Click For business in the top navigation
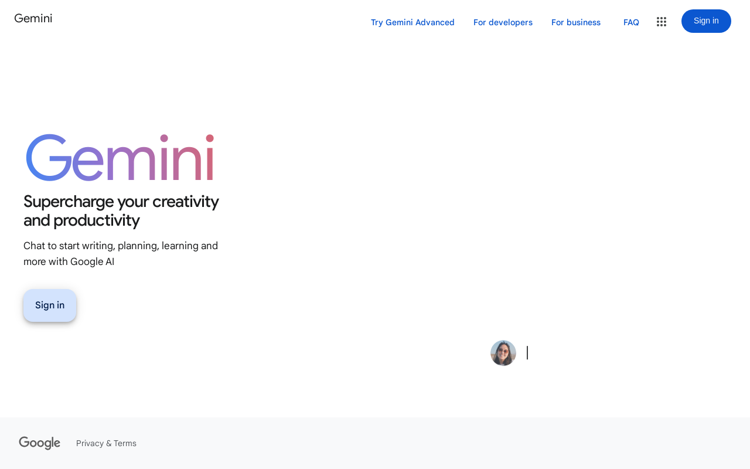Image resolution: width=750 pixels, height=469 pixels. [x=576, y=21]
